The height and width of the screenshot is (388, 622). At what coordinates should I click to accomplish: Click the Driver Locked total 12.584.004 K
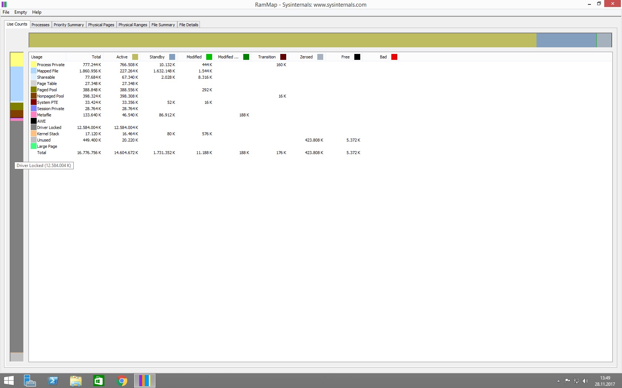89,127
